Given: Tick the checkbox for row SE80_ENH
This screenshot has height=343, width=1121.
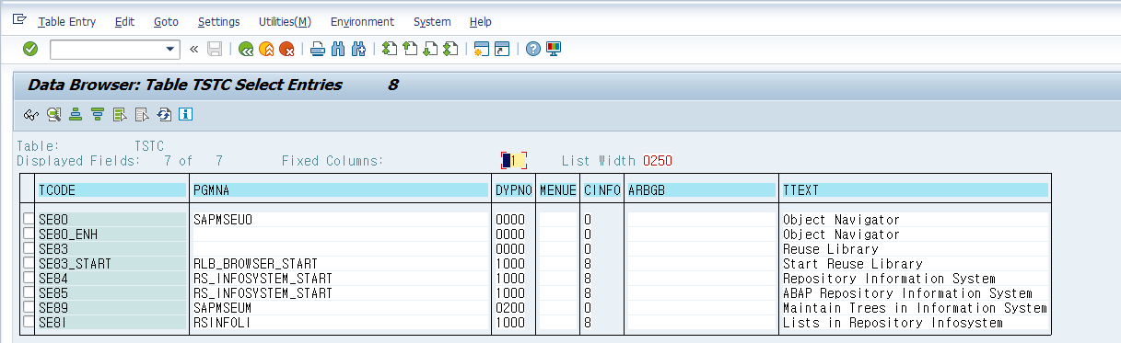Looking at the screenshot, I should click(29, 234).
